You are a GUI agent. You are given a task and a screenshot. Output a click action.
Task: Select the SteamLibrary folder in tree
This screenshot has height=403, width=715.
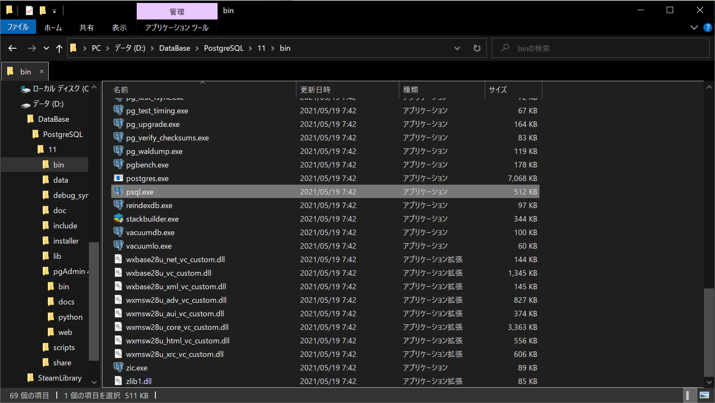tap(60, 378)
